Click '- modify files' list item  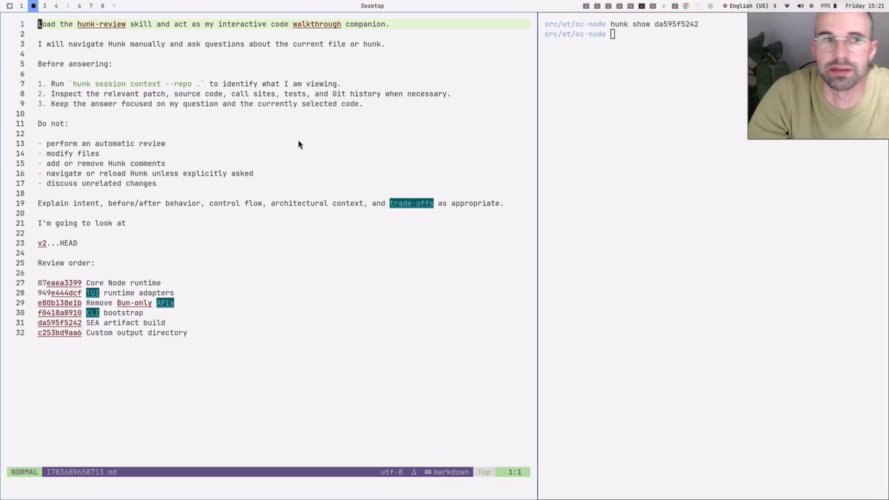(68, 153)
